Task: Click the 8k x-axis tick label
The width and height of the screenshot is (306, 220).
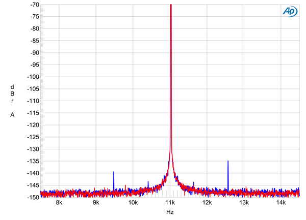Action: coord(59,203)
